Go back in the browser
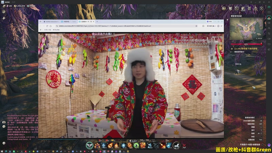The image size is (272, 153). point(41,26)
